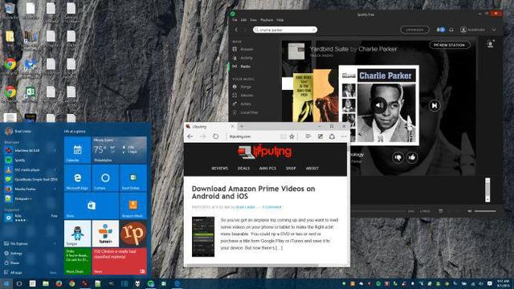The width and height of the screenshot is (514, 289).
Task: Open the View menu in Spotify
Action: pos(254,20)
